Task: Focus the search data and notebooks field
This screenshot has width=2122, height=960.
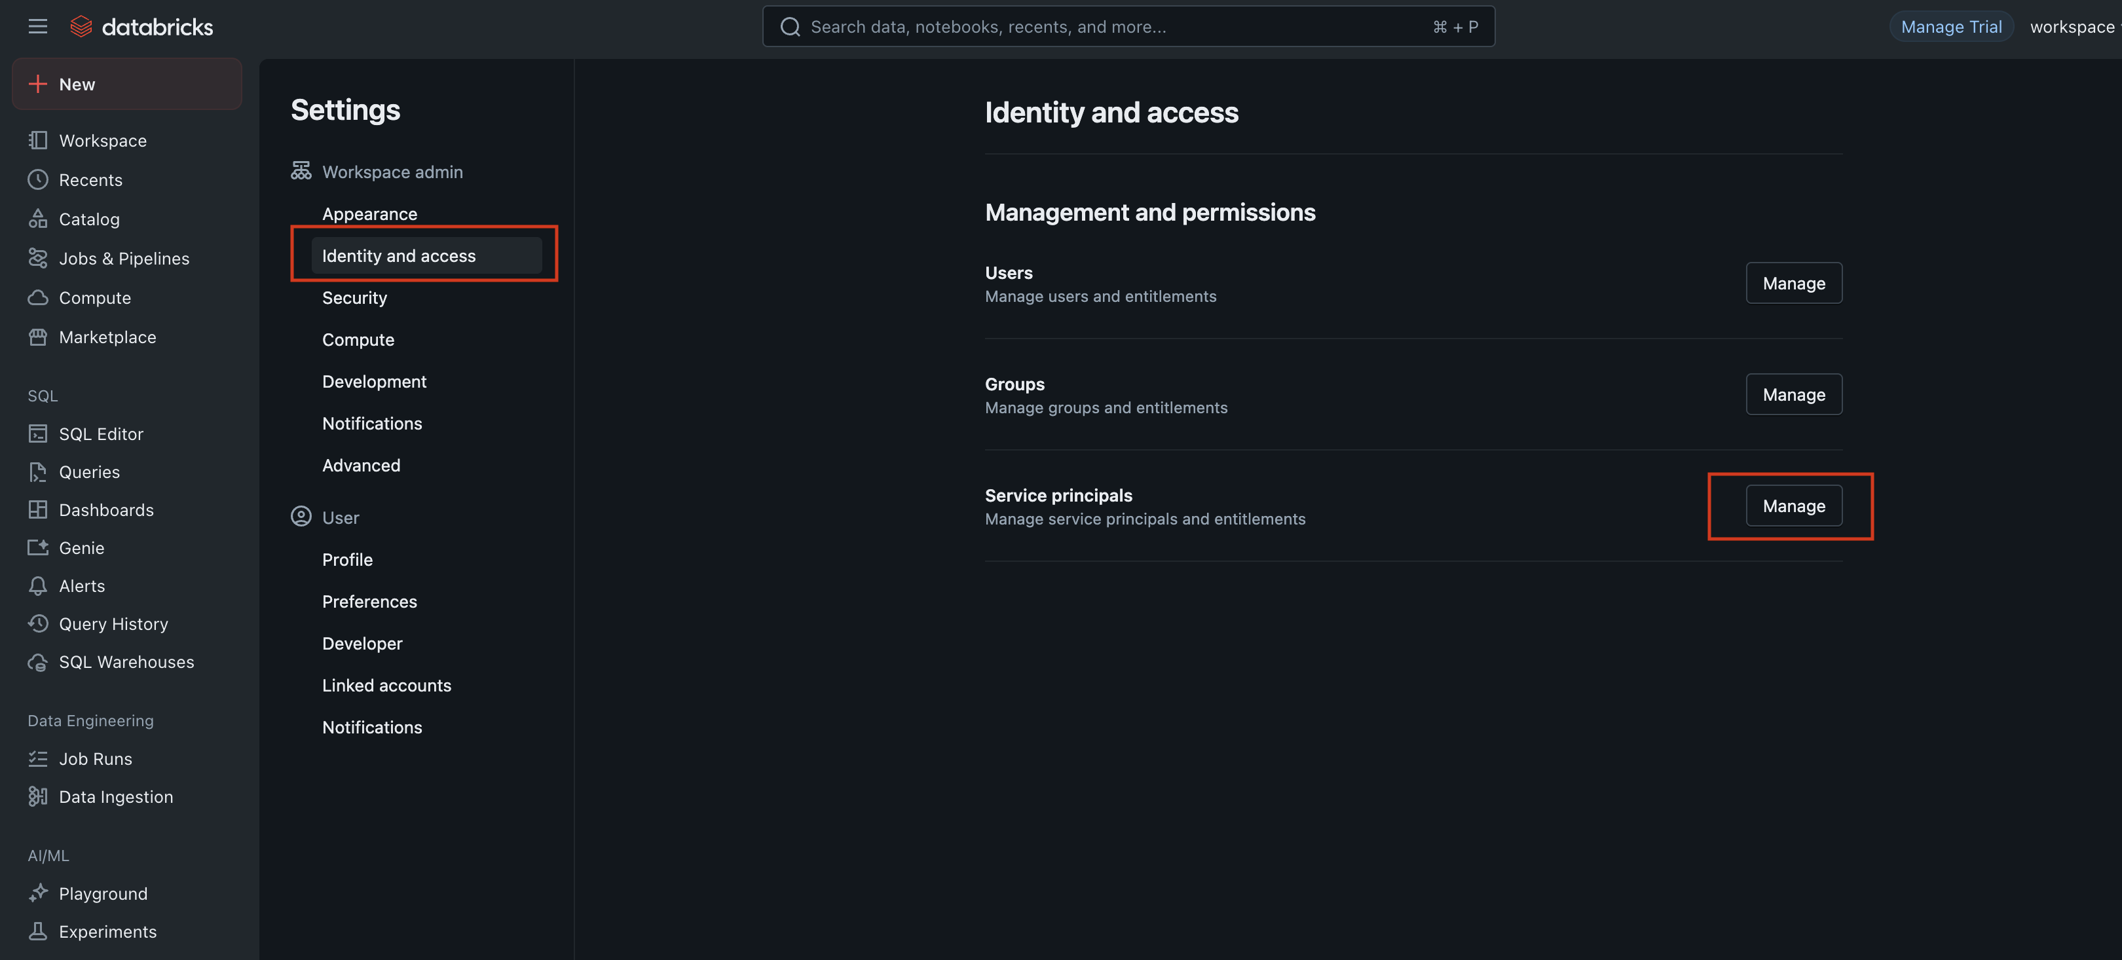Action: coord(1128,26)
